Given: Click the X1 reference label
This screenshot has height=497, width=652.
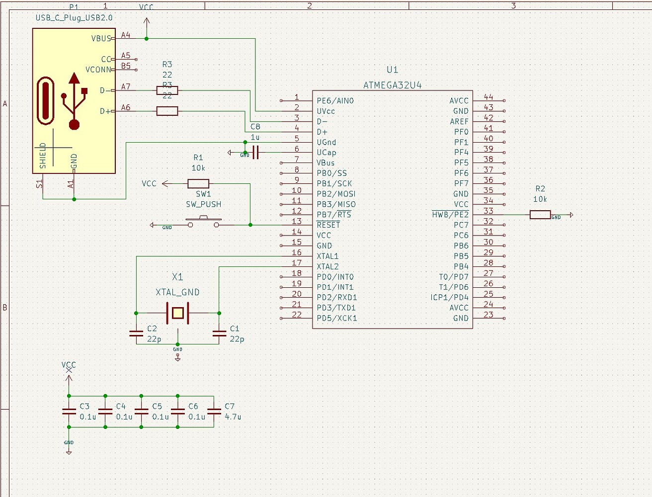Looking at the screenshot, I should pyautogui.click(x=177, y=277).
